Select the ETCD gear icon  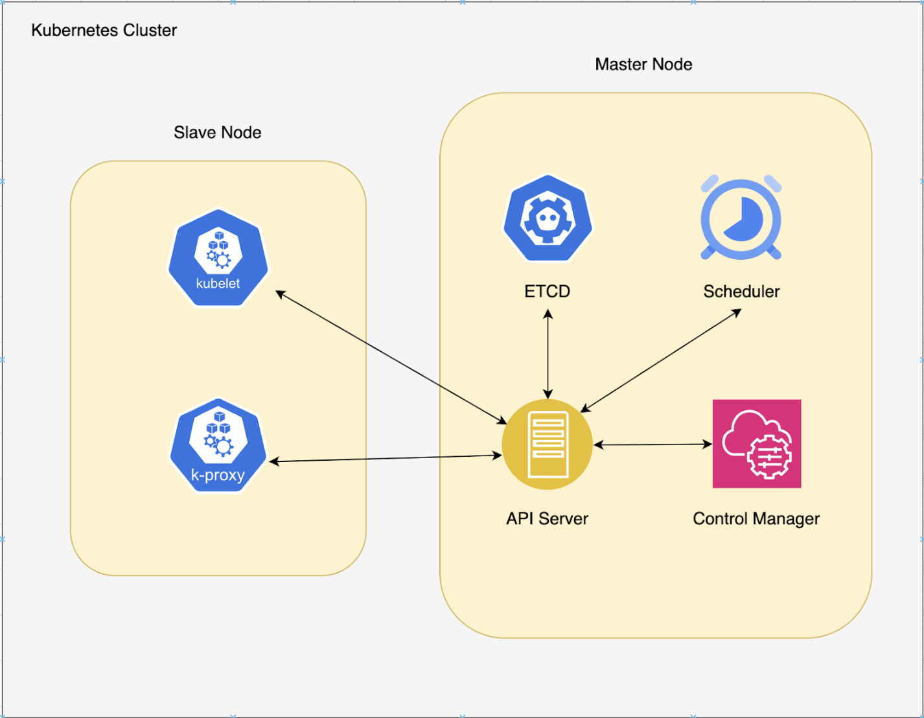548,218
